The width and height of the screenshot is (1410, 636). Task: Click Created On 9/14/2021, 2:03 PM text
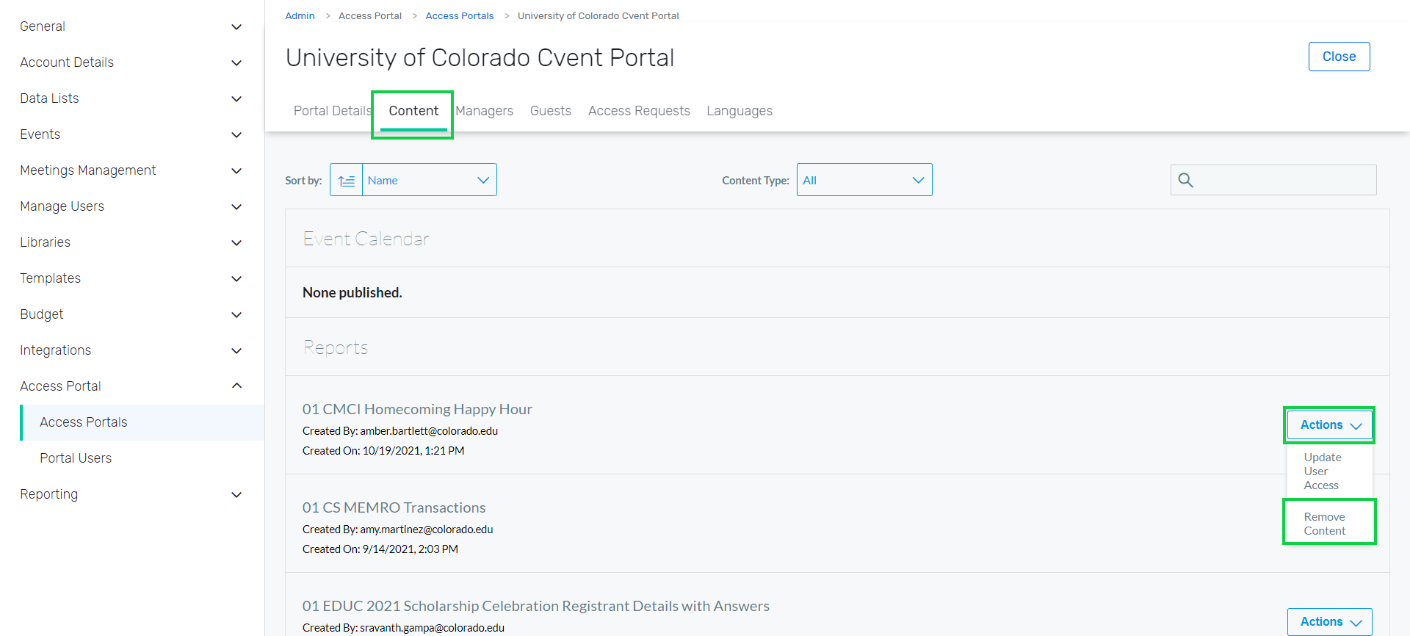tap(380, 549)
